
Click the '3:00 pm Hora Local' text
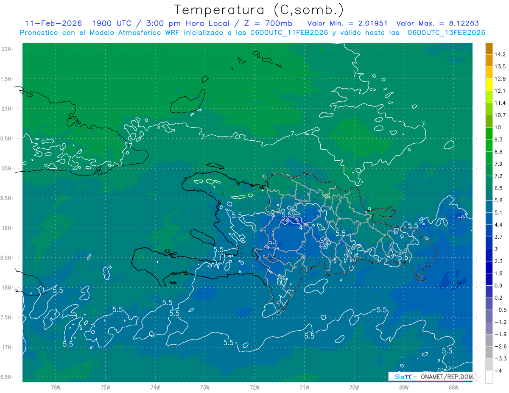188,23
